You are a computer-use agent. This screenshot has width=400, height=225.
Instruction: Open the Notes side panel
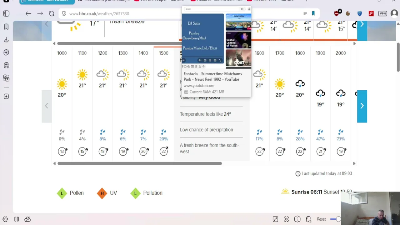point(6,65)
